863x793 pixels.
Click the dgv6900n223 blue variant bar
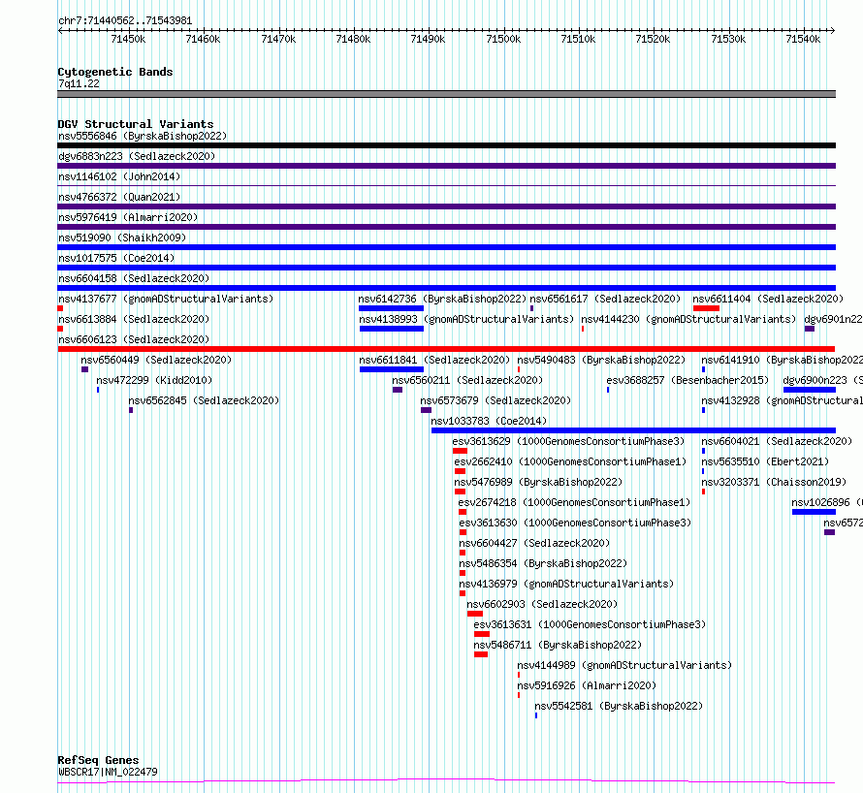810,390
